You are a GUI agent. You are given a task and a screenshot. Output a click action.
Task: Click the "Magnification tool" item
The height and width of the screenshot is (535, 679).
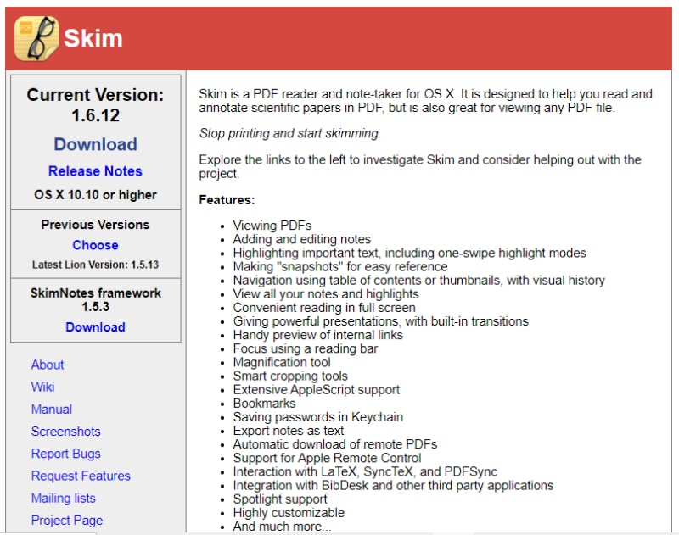point(282,362)
